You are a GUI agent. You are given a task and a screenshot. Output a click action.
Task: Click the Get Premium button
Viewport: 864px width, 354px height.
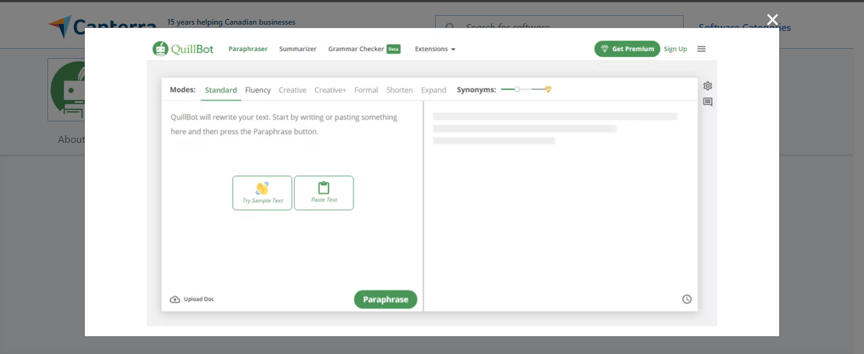(627, 49)
